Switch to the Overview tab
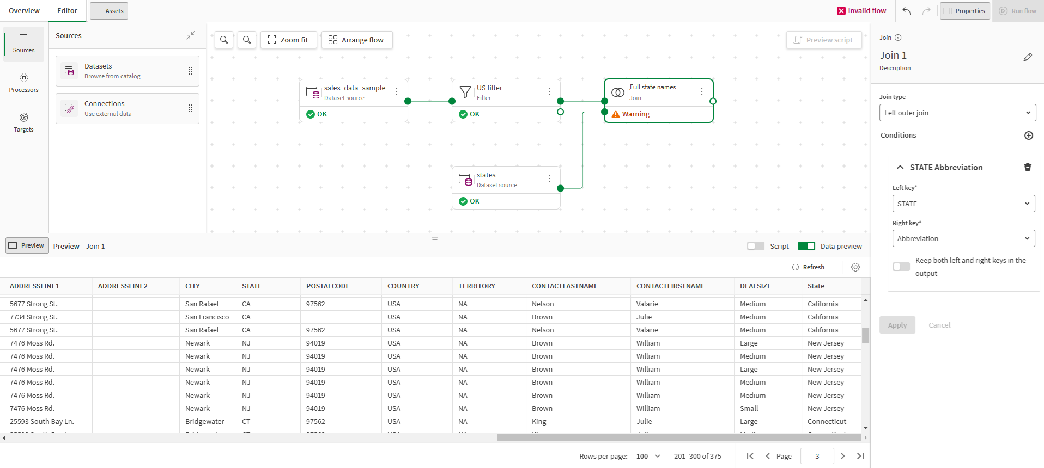This screenshot has width=1044, height=468. (25, 10)
